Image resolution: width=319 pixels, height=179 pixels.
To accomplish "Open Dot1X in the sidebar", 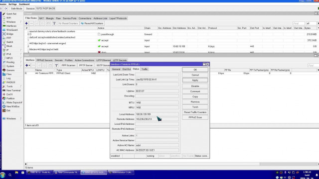I will tap(9, 94).
